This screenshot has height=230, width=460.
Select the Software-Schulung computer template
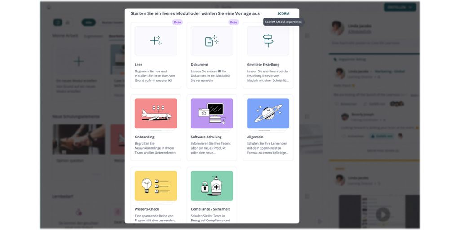pyautogui.click(x=212, y=114)
